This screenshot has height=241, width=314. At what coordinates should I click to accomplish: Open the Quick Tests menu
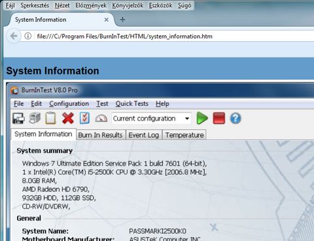pos(132,103)
